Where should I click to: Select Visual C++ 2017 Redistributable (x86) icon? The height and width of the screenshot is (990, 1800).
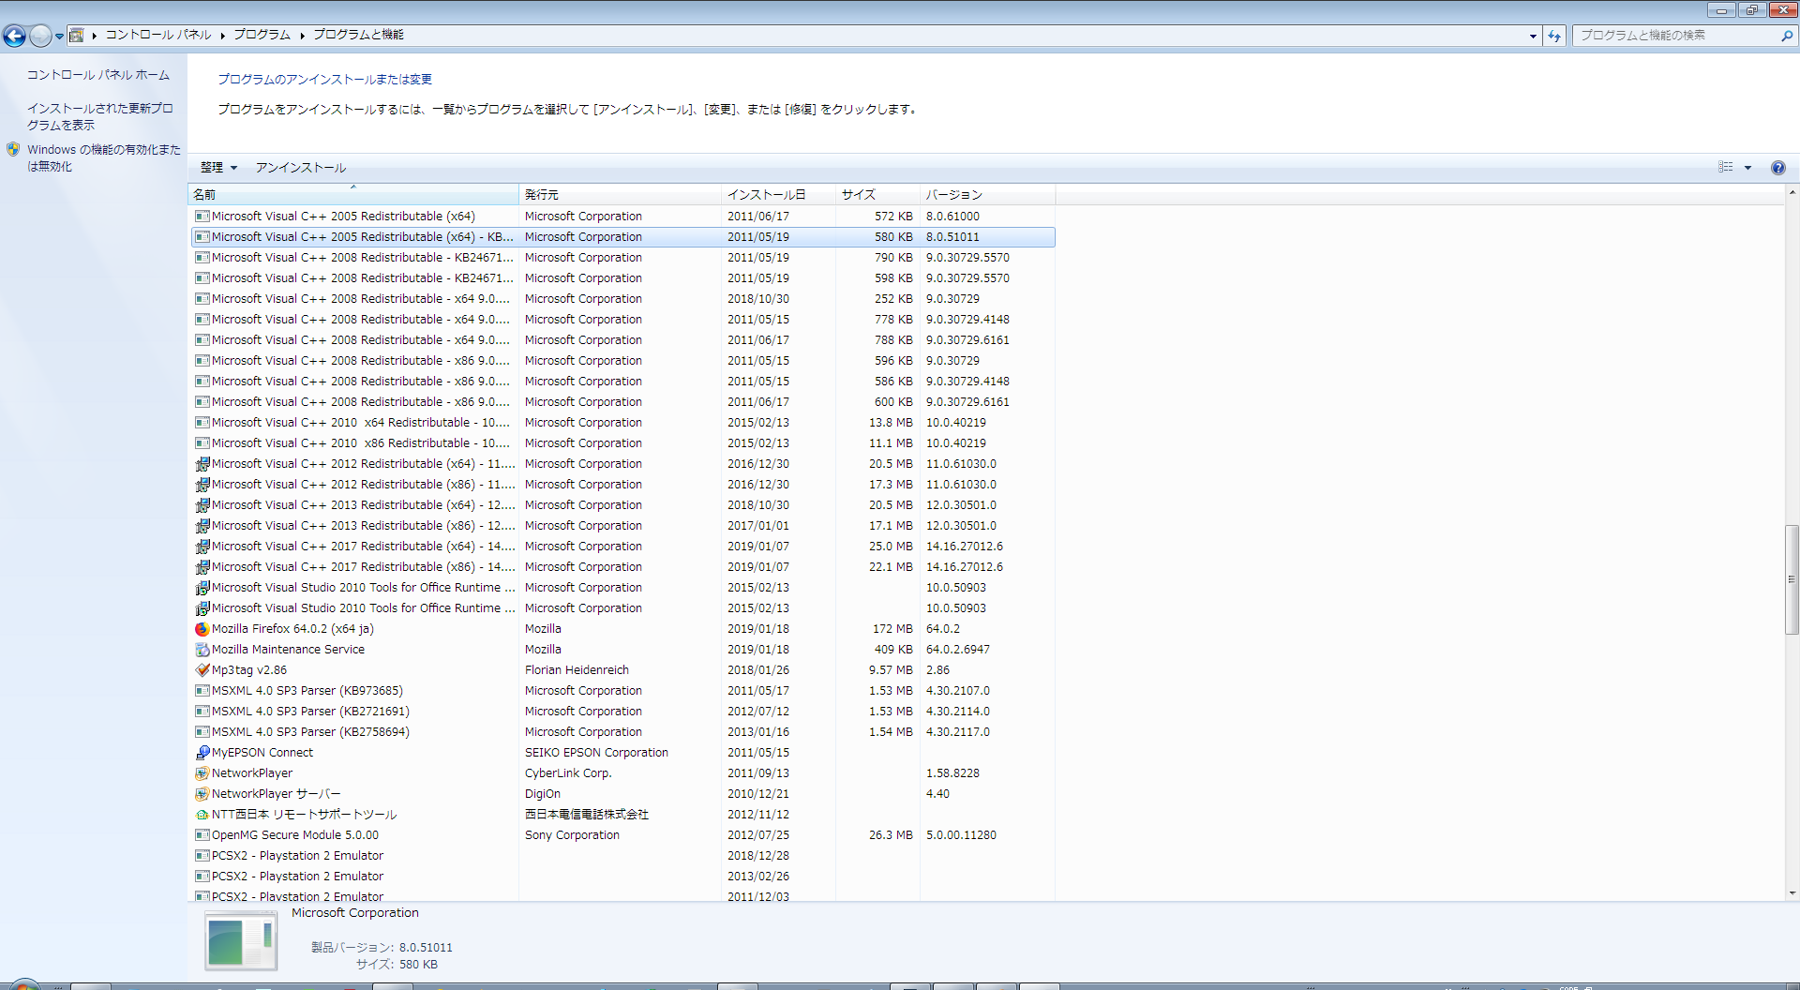tap(202, 567)
